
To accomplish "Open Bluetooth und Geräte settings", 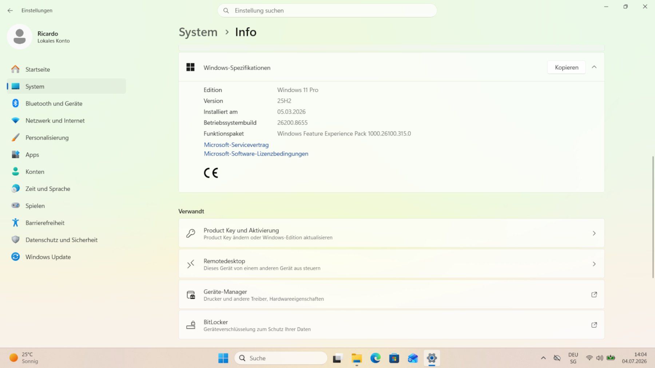I will (66, 104).
